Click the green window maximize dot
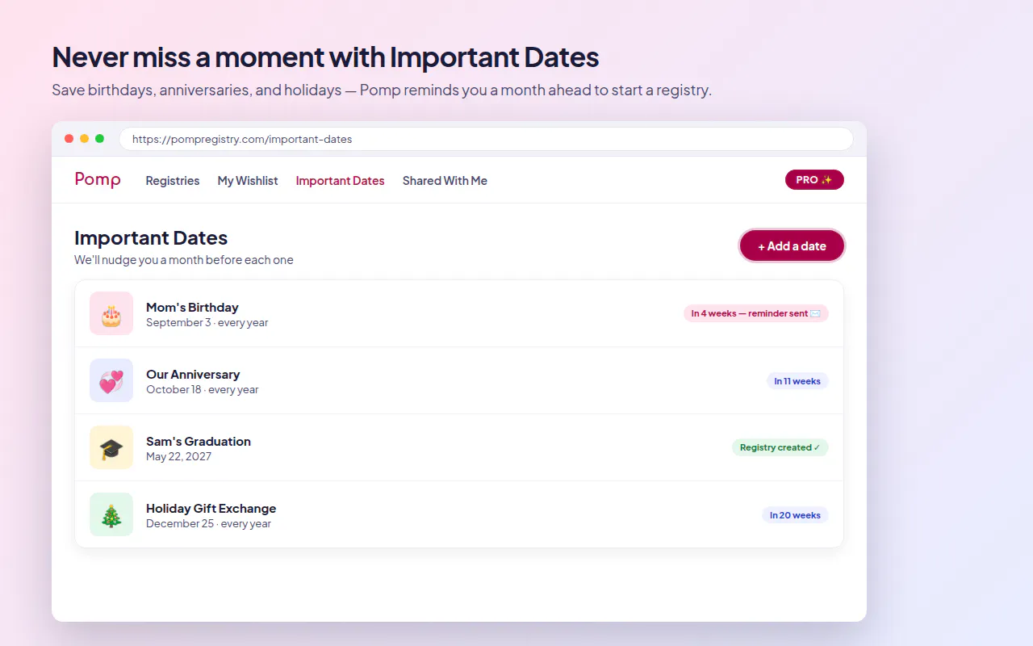Image resolution: width=1033 pixels, height=646 pixels. [x=100, y=139]
